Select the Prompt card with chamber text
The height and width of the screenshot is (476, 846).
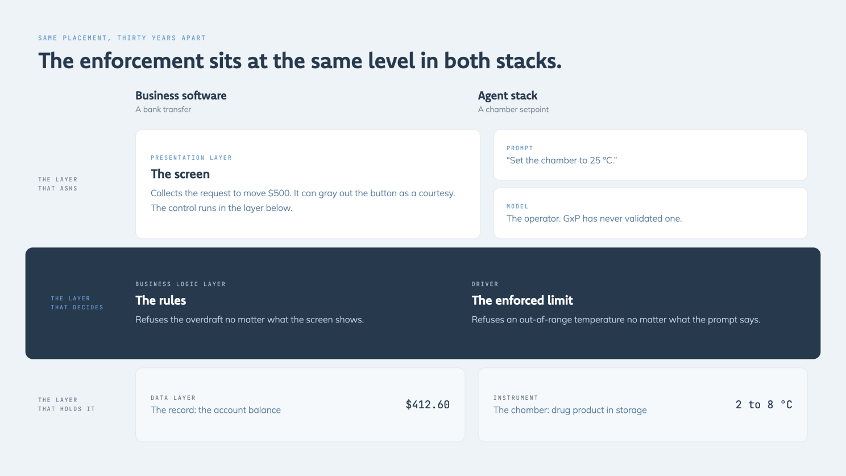(650, 155)
